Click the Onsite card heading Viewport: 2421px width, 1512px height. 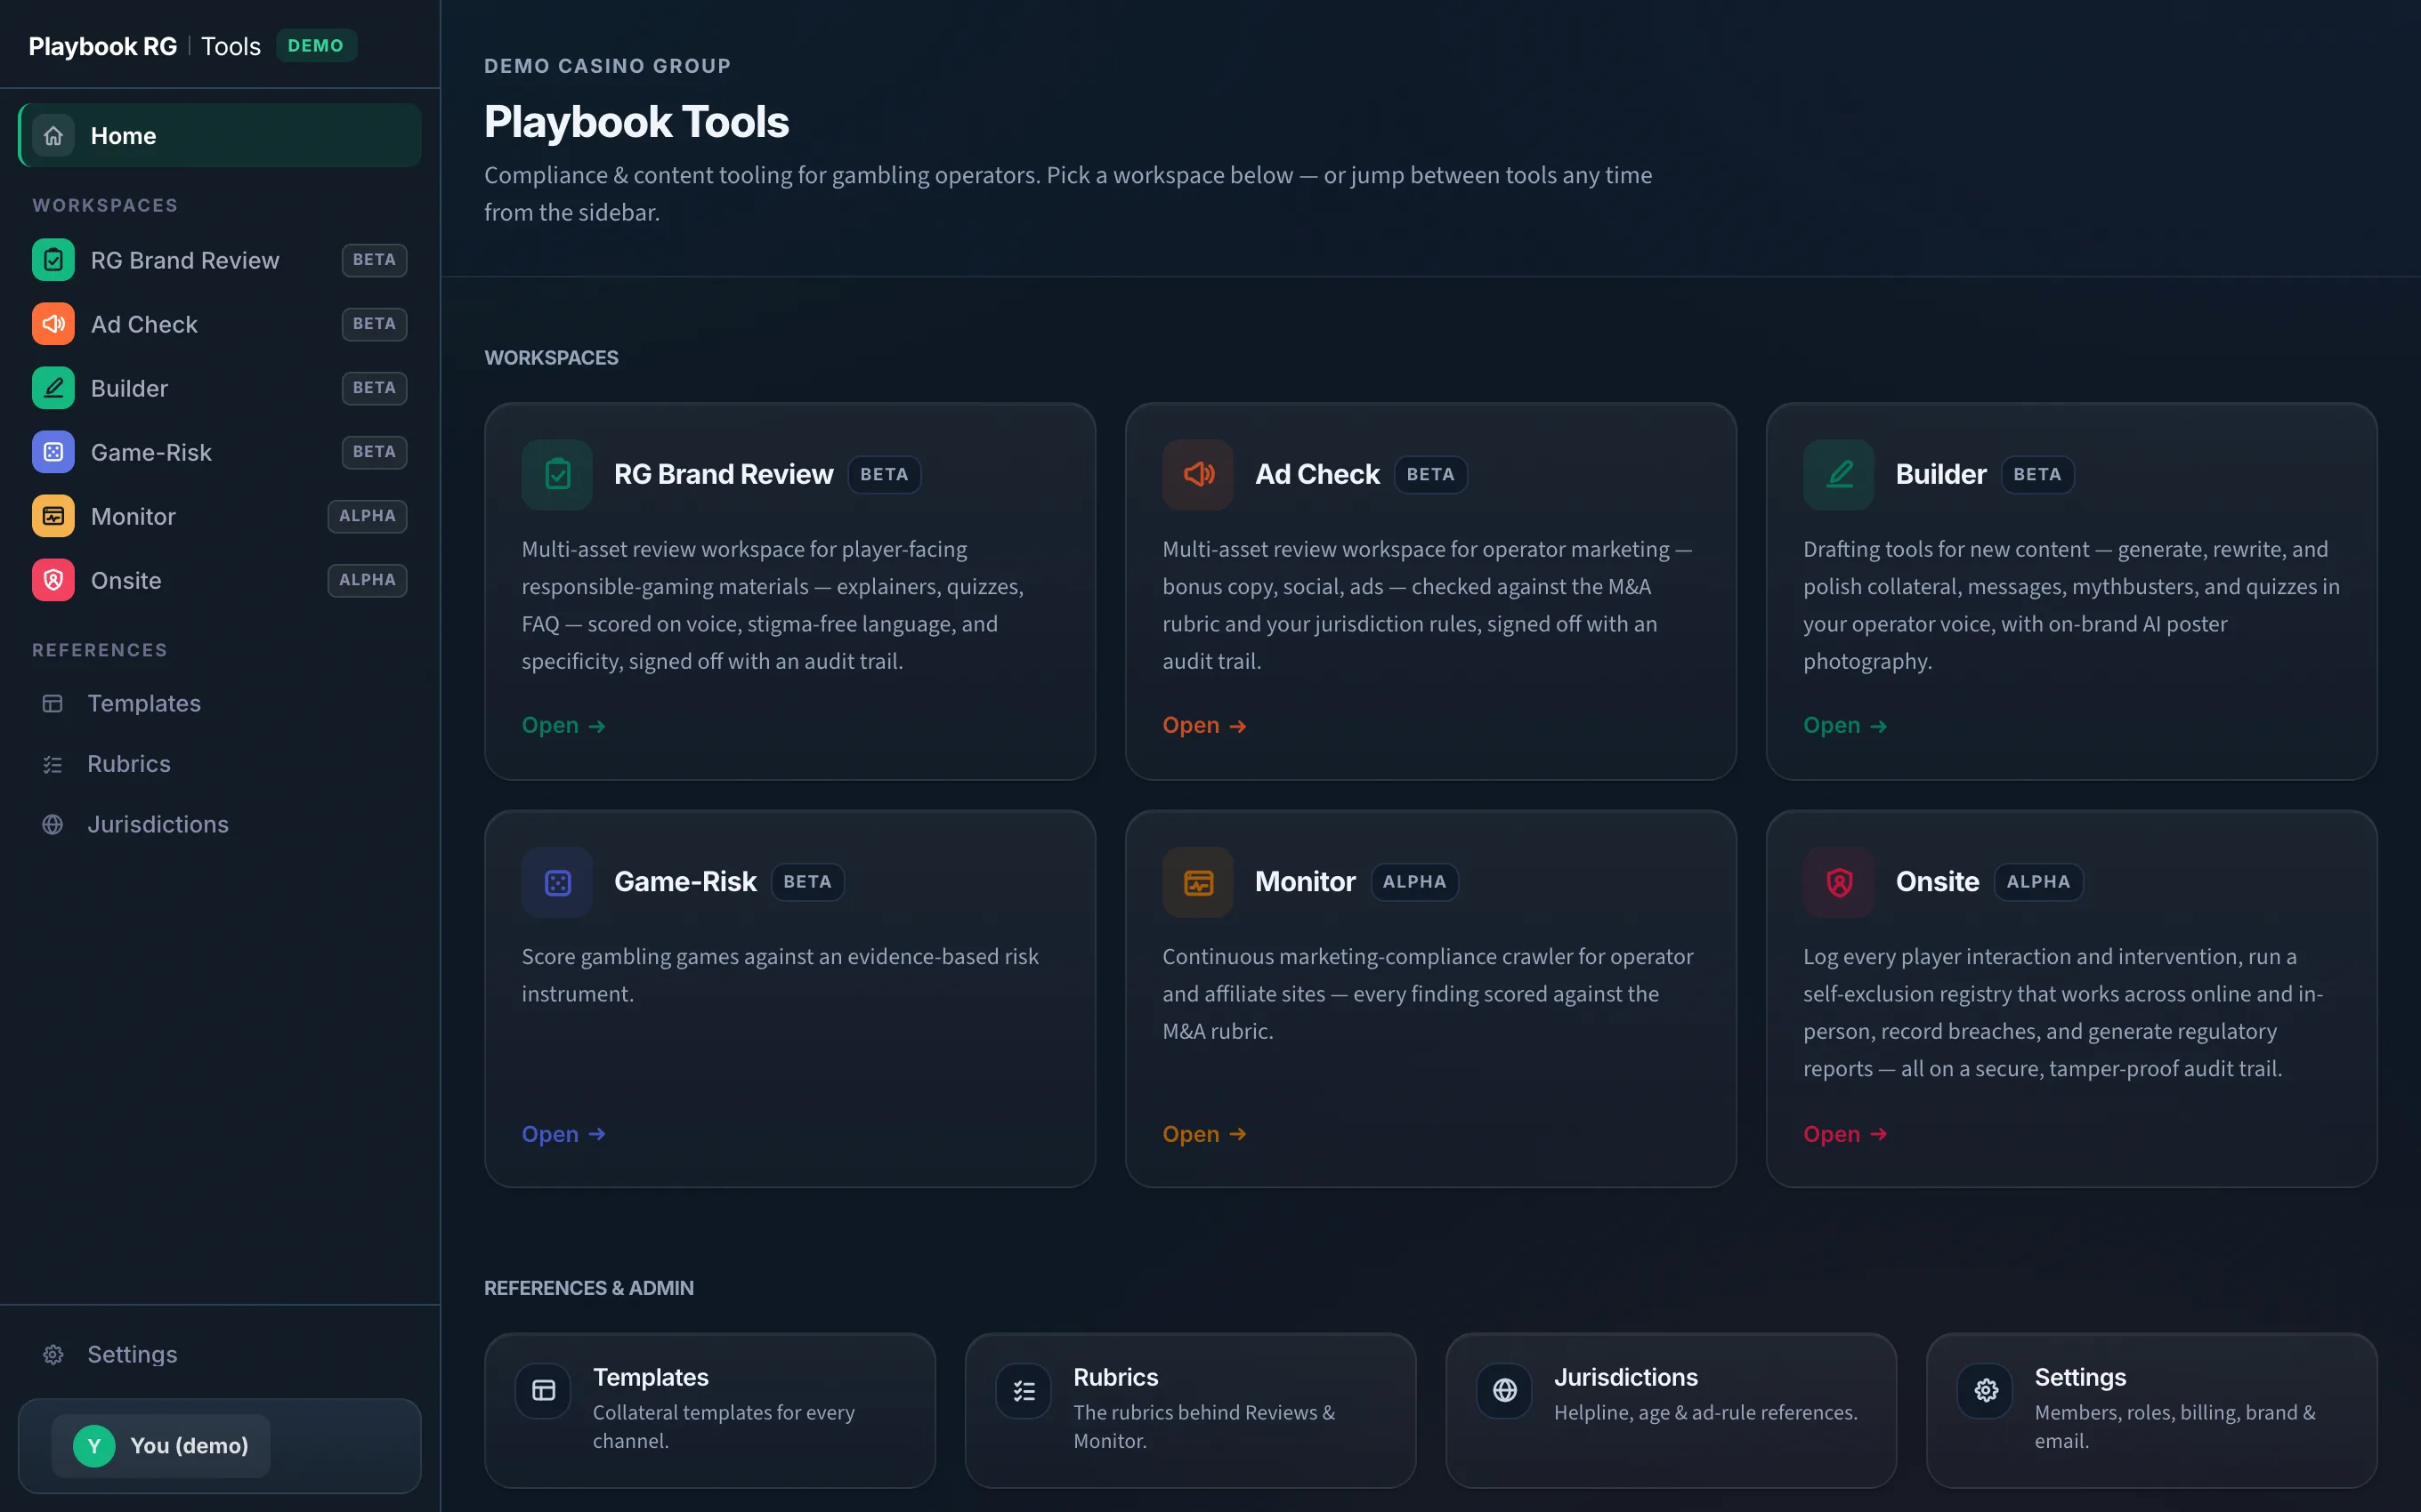(x=1937, y=882)
